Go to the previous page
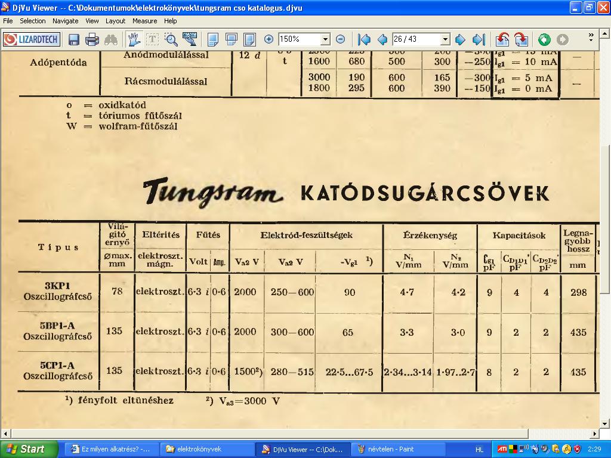This screenshot has width=611, height=458. 382,39
